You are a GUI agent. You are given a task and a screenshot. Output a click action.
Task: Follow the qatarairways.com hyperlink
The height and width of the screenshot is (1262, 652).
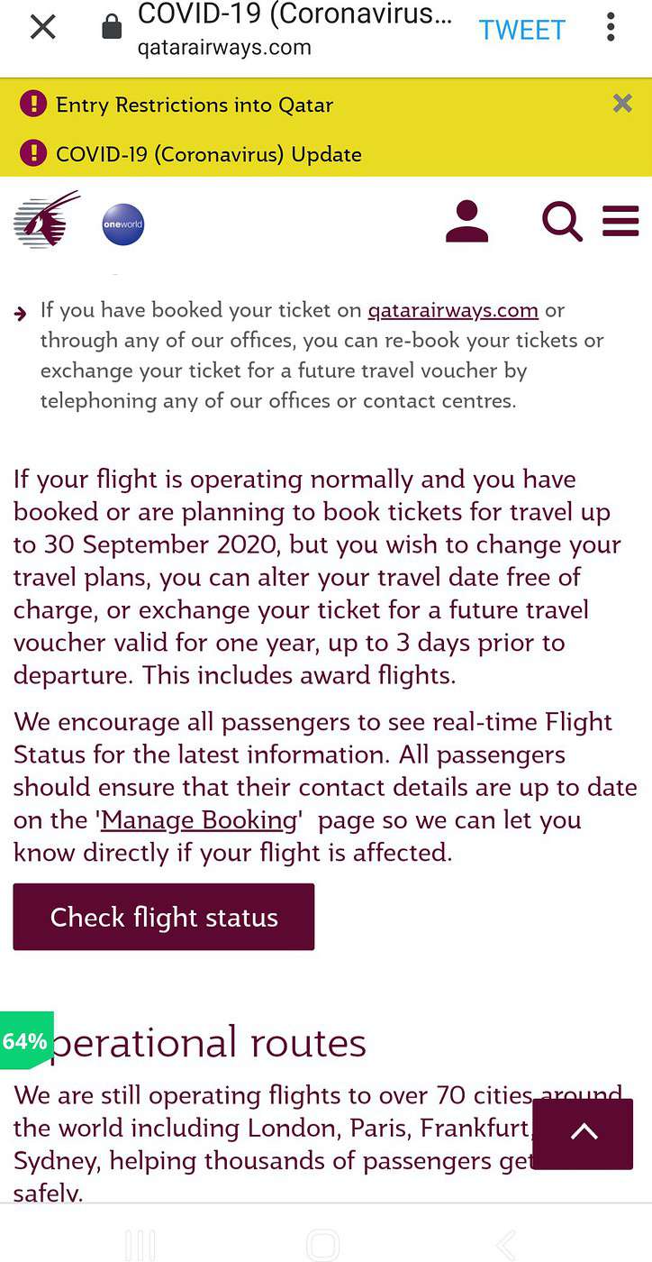[x=453, y=310]
